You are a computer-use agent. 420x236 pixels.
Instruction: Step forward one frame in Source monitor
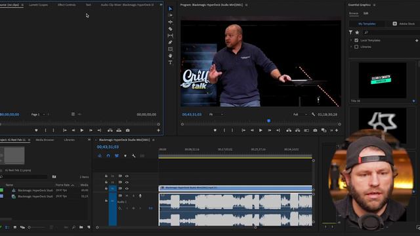(x=91, y=130)
